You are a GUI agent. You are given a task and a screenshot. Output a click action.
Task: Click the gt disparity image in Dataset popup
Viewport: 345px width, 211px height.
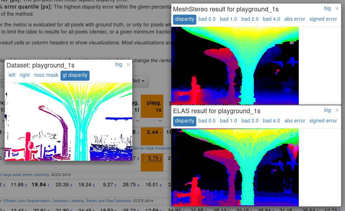[x=68, y=122]
